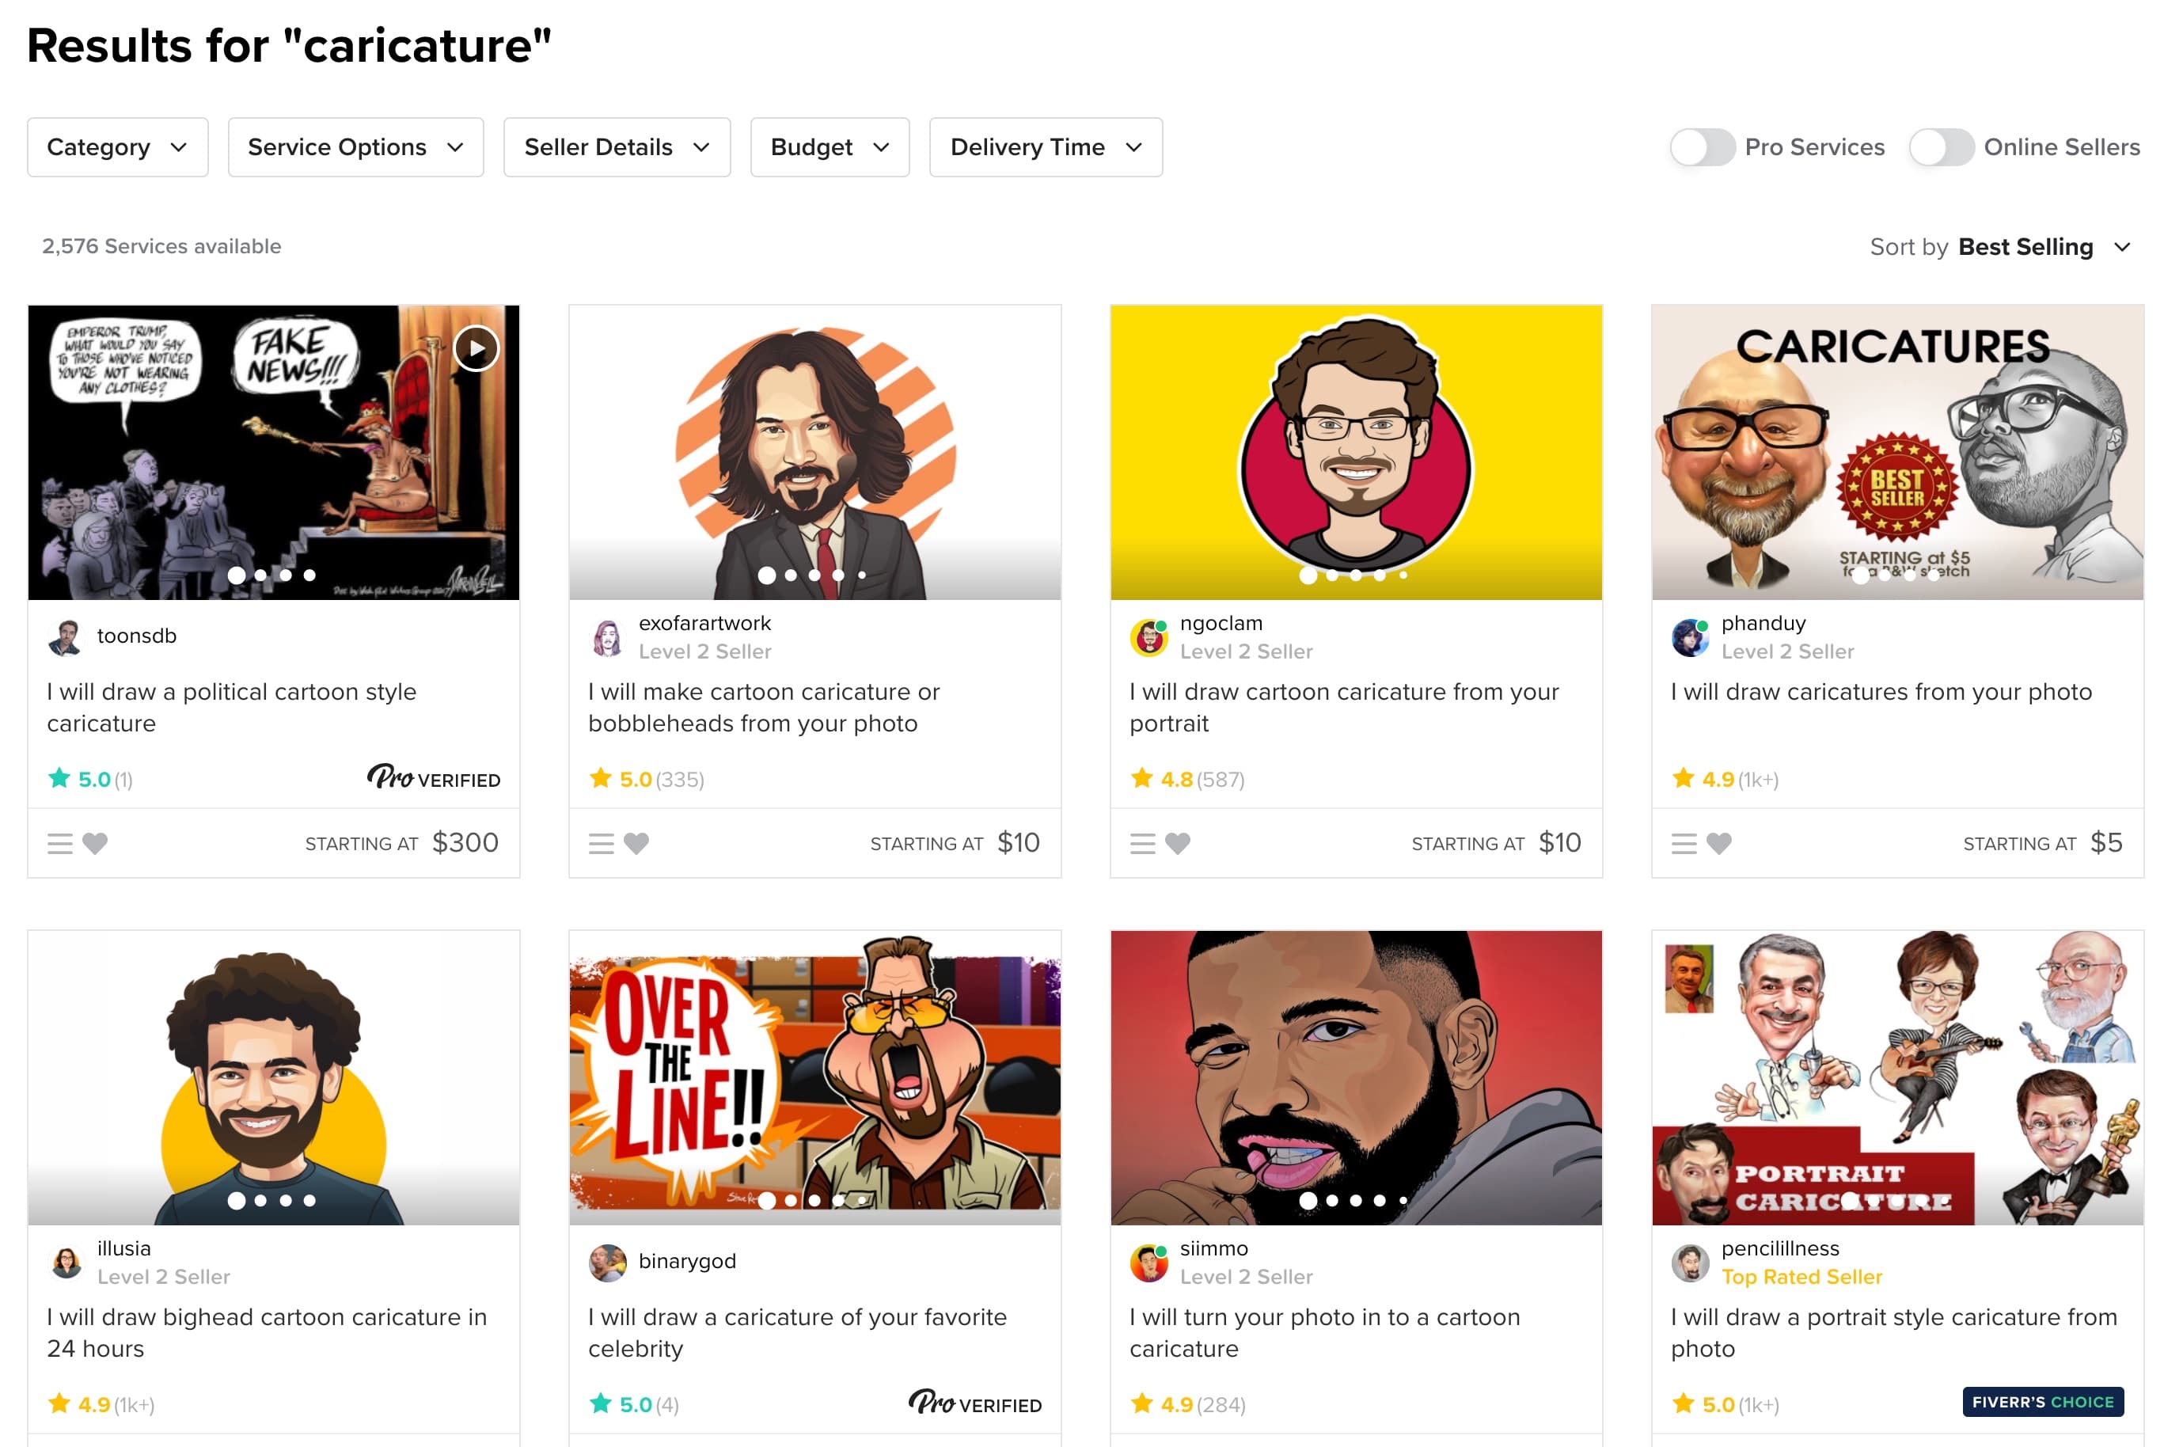Open illusia's bighead caricature gig thumbnail
The width and height of the screenshot is (2183, 1447).
274,1077
